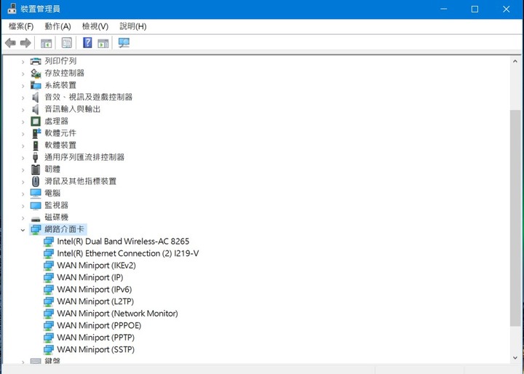Click the Intel Dual Band Wireless-AC 8265 icon
Image resolution: width=524 pixels, height=374 pixels.
coord(49,242)
